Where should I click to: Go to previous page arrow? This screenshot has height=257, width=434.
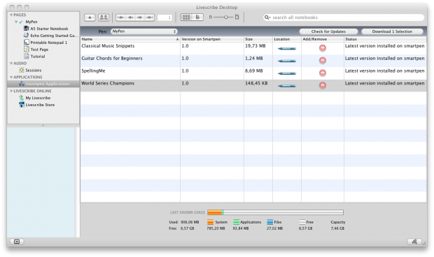(130, 17)
